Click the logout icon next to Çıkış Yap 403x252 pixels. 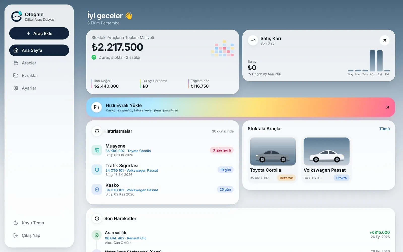pyautogui.click(x=16, y=235)
